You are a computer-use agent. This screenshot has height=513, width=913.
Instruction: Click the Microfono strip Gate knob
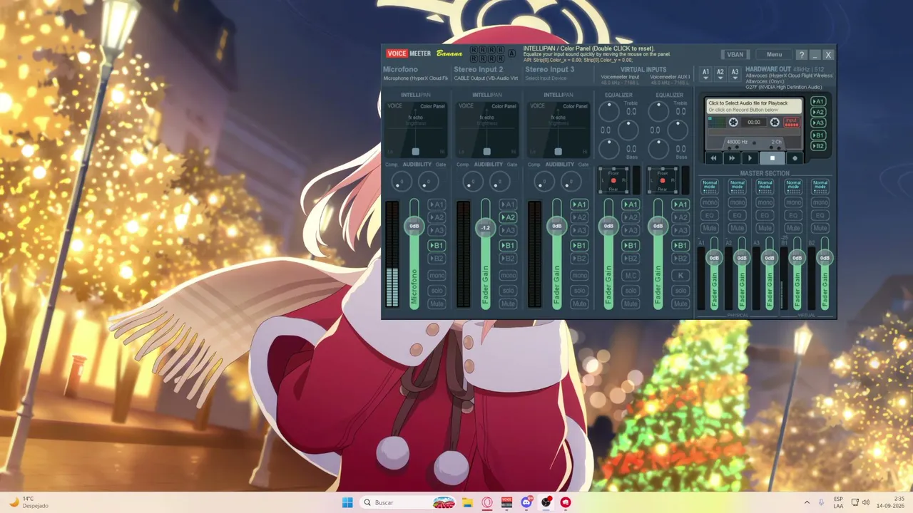(428, 182)
